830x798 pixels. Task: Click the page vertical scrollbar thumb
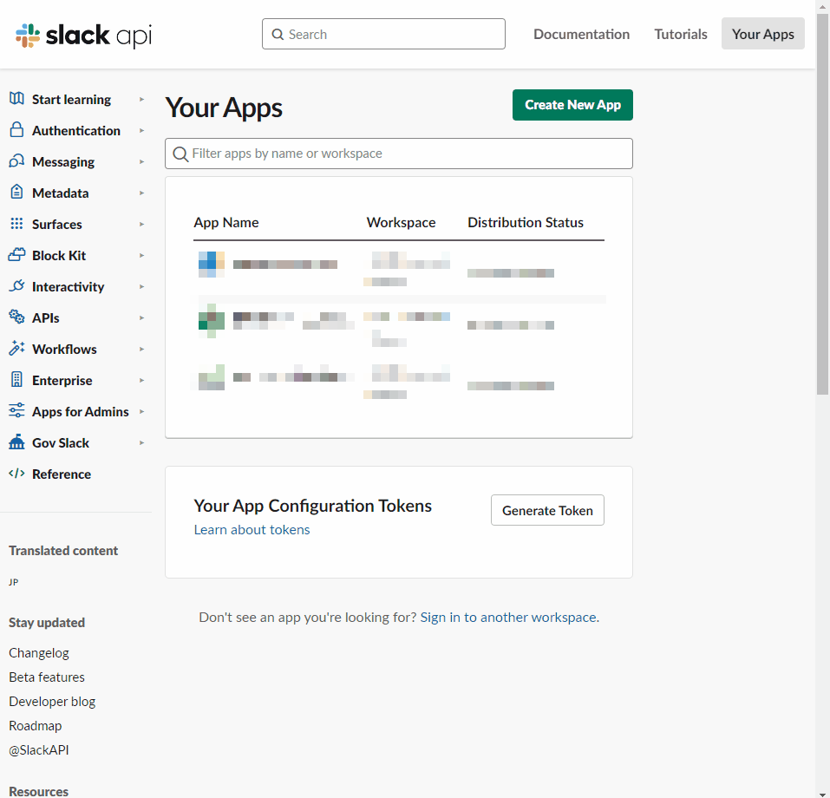[x=822, y=204]
